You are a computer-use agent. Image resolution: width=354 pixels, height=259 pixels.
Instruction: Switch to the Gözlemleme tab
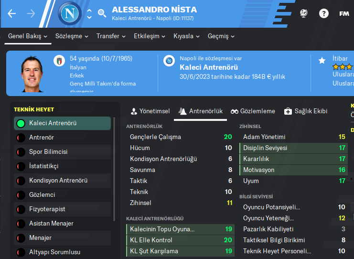click(253, 111)
